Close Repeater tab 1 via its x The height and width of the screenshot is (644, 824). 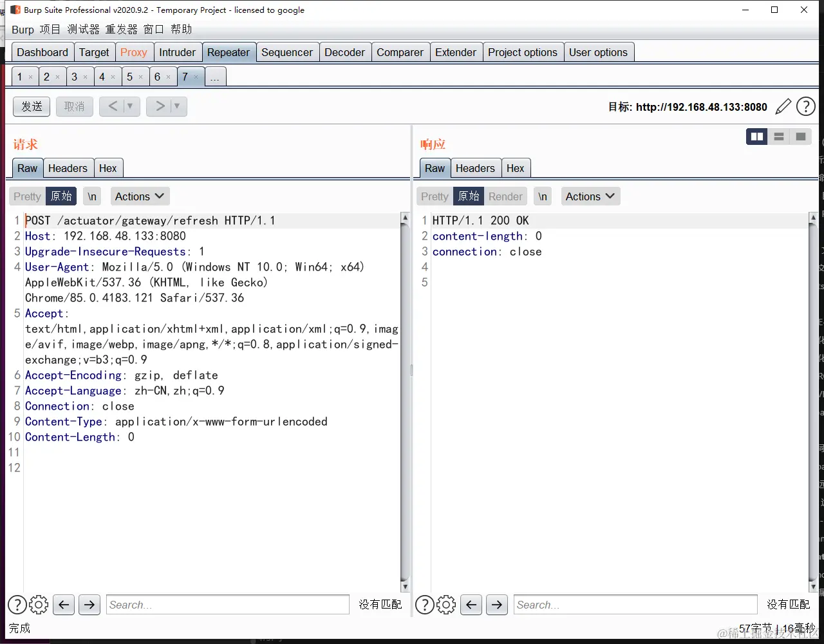[30, 77]
